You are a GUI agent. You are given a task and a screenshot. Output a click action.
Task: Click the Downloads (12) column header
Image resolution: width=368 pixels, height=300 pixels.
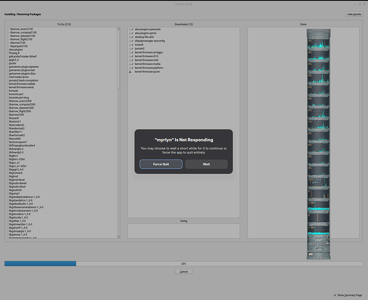(x=184, y=25)
